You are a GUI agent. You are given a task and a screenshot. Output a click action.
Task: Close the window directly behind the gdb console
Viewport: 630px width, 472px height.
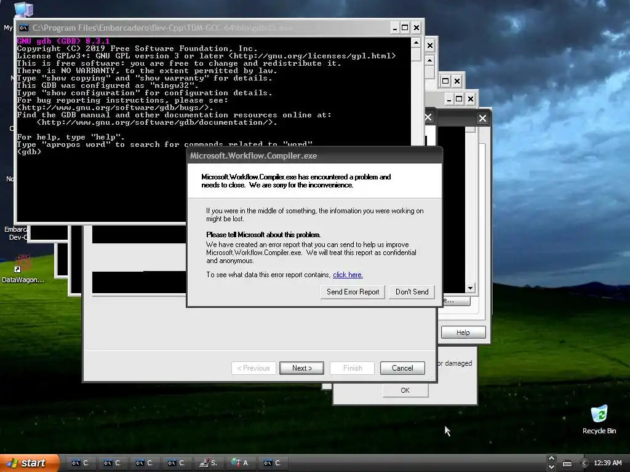coord(429,45)
